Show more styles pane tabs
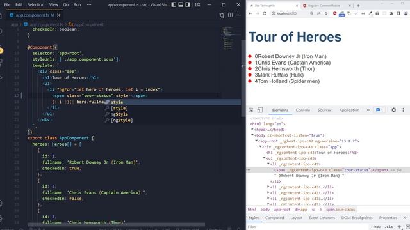The width and height of the screenshot is (410, 230). pos(405,218)
